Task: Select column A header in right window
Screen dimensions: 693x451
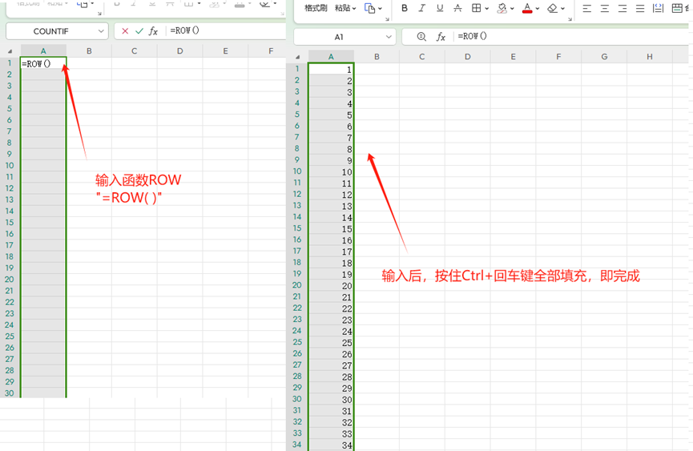Action: pyautogui.click(x=331, y=57)
